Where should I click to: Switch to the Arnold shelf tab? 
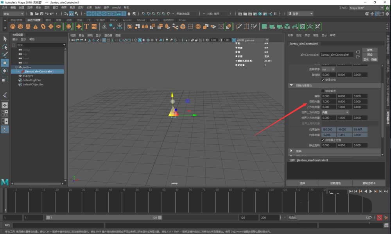click(x=127, y=20)
